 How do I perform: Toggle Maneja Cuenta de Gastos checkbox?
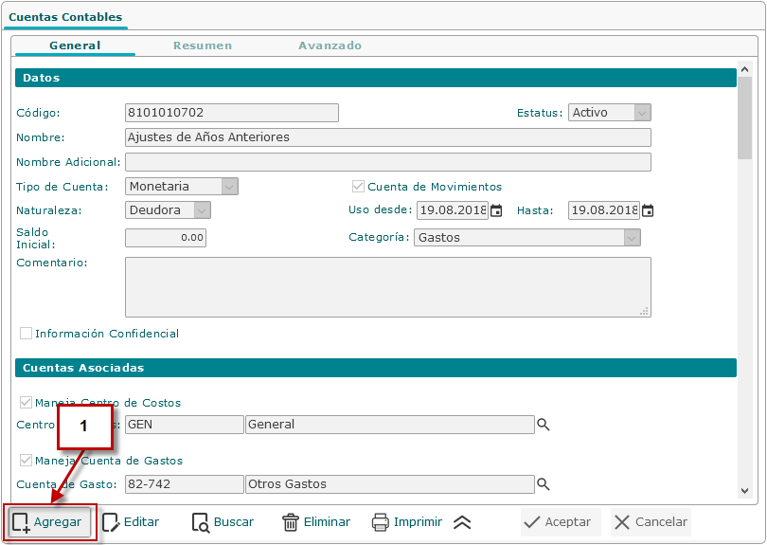click(26, 461)
